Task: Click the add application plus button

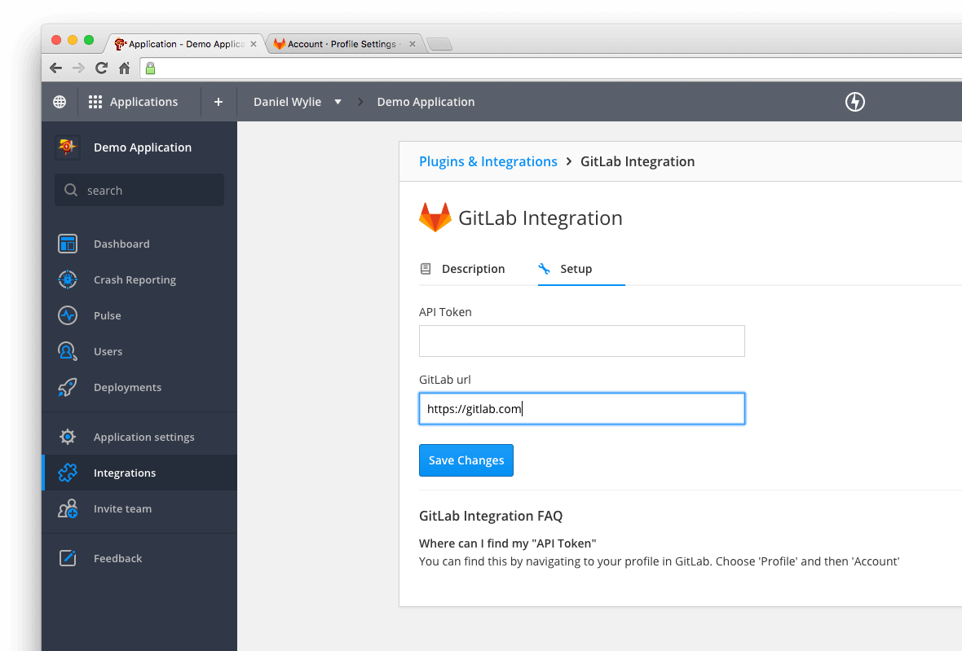Action: pyautogui.click(x=218, y=101)
